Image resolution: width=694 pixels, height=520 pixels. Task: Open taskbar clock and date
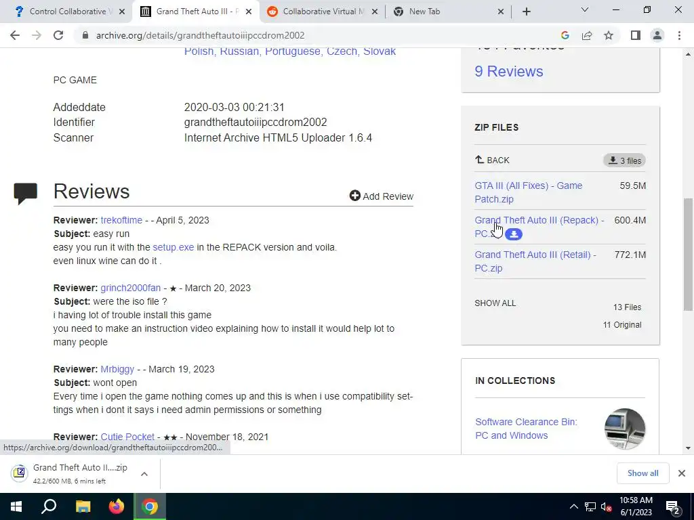coord(636,506)
